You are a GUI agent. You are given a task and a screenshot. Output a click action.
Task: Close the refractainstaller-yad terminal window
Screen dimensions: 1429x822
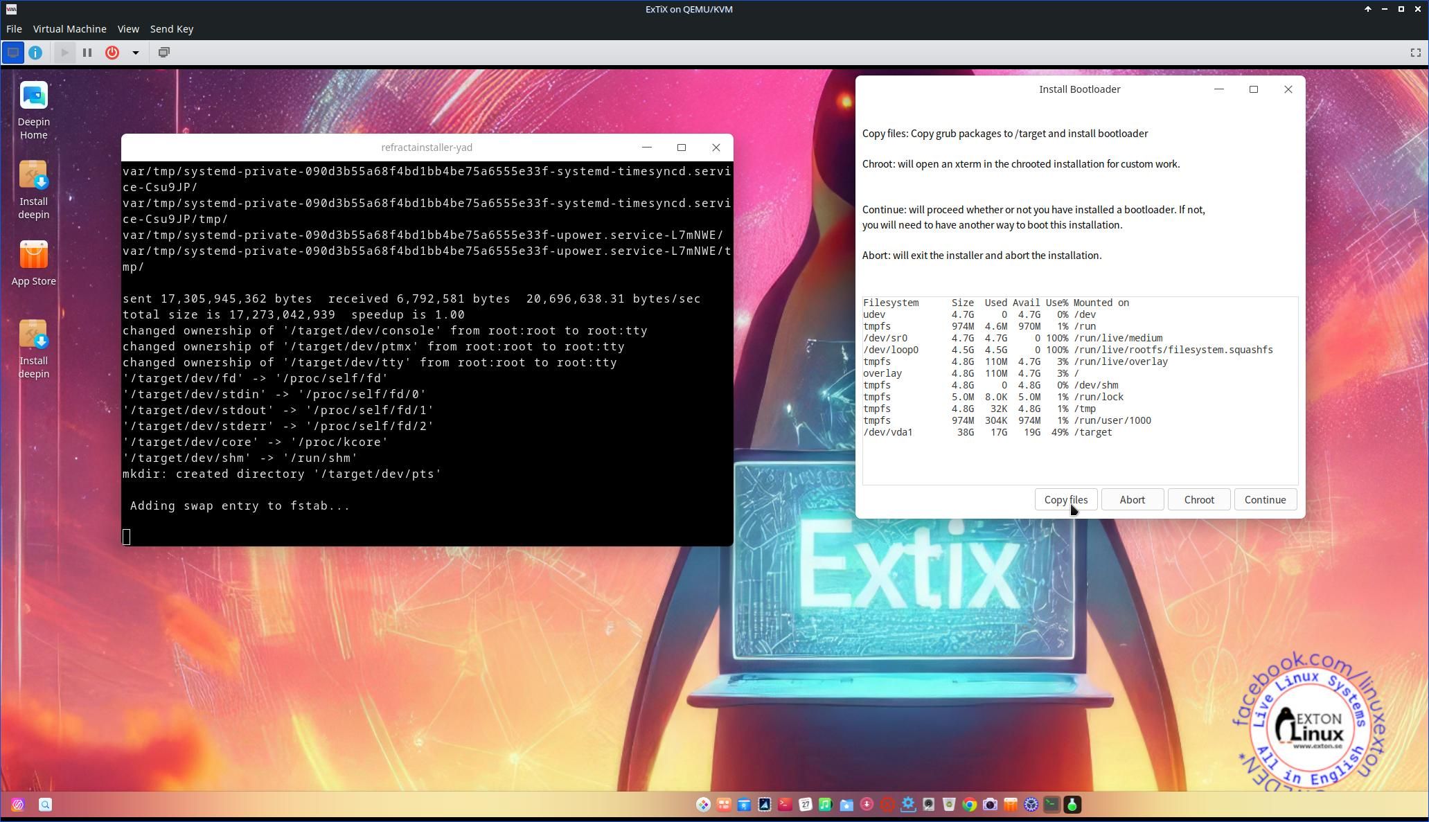point(716,148)
